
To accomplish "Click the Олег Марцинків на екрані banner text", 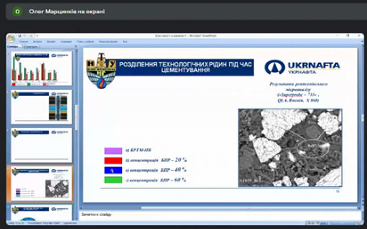I will [x=67, y=11].
